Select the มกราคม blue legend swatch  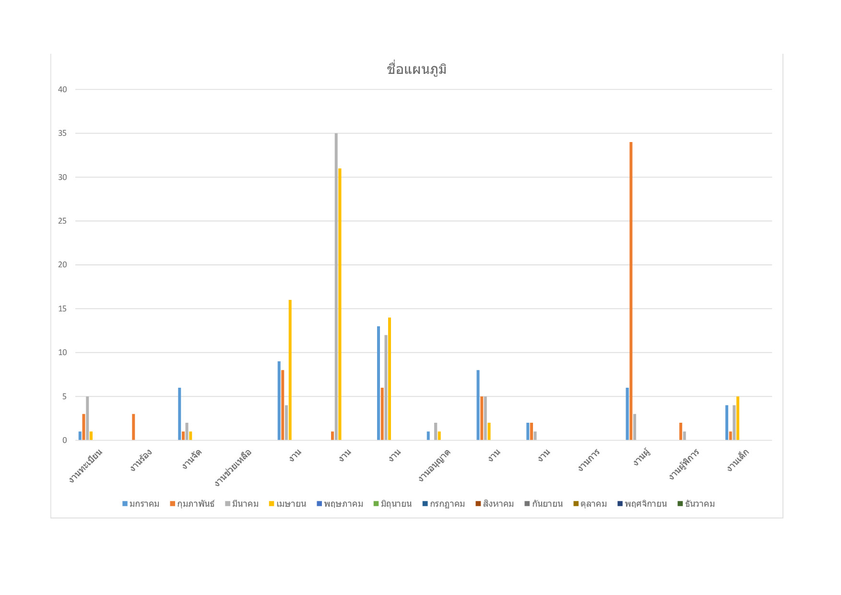click(125, 504)
